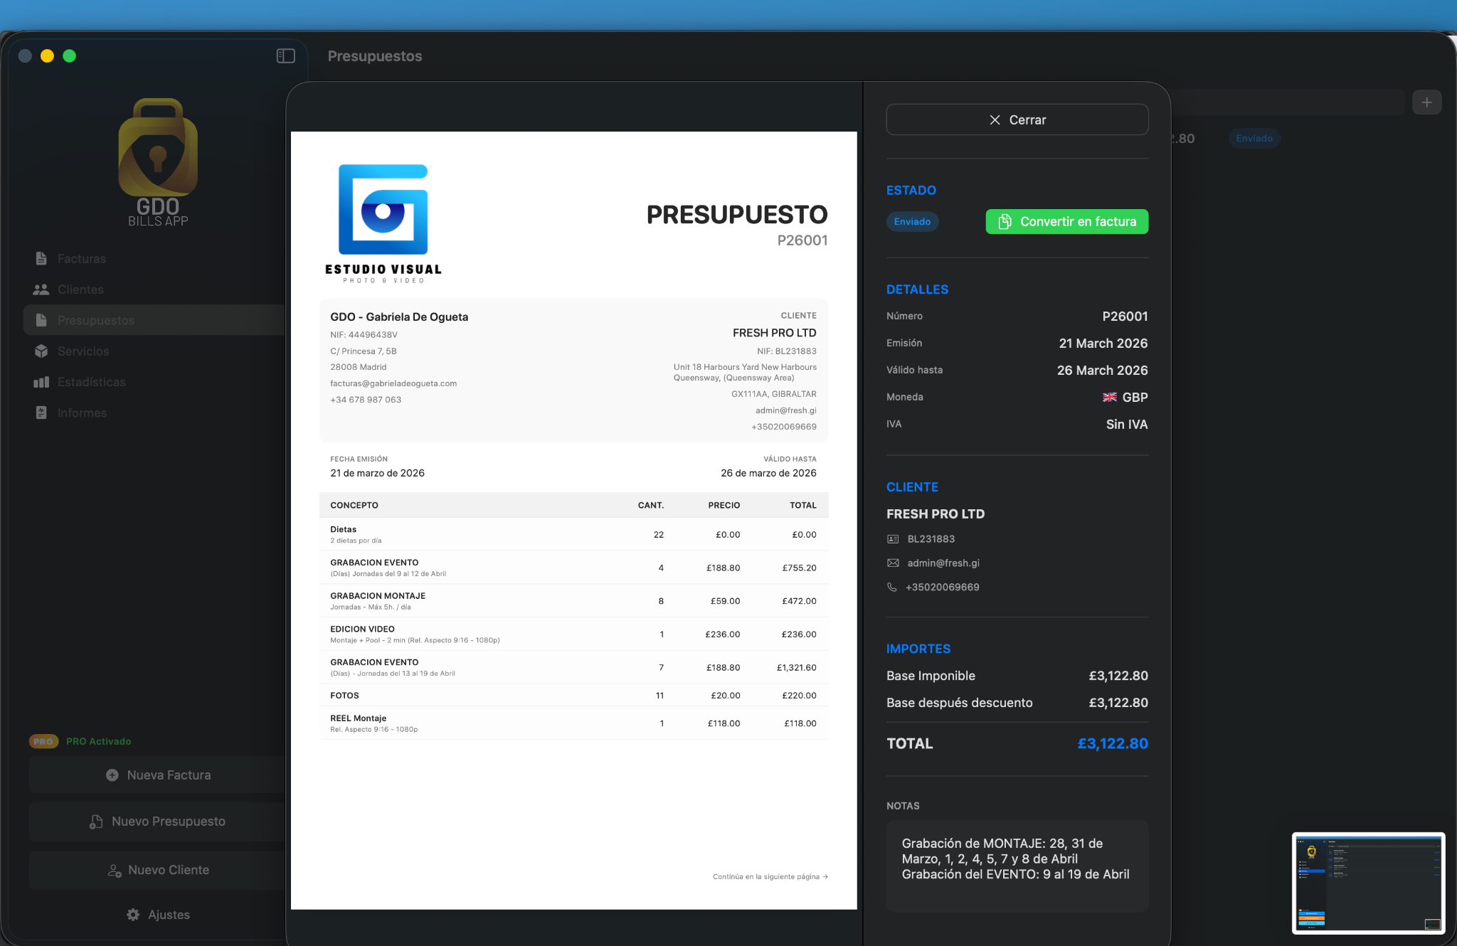Click the Nuevo Cliente button
Viewport: 1457px width, 946px height.
click(x=158, y=870)
